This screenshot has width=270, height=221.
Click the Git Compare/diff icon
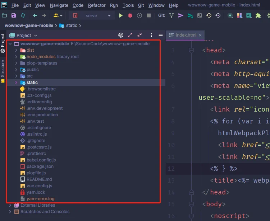(200, 16)
